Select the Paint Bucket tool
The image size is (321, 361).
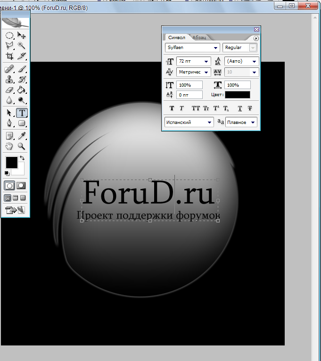22,90
